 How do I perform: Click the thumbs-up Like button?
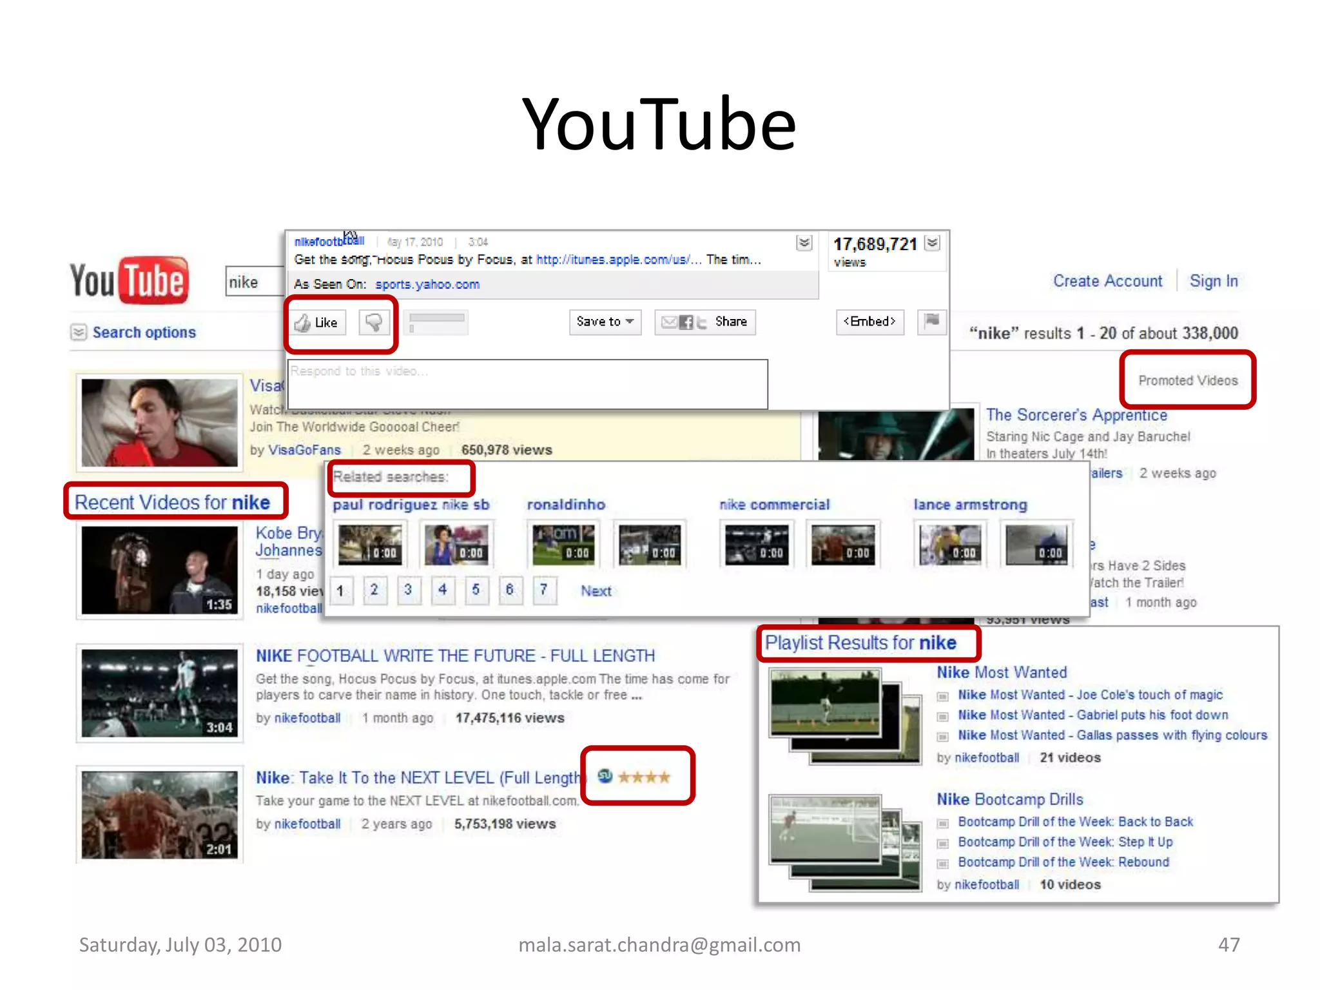tap(317, 322)
